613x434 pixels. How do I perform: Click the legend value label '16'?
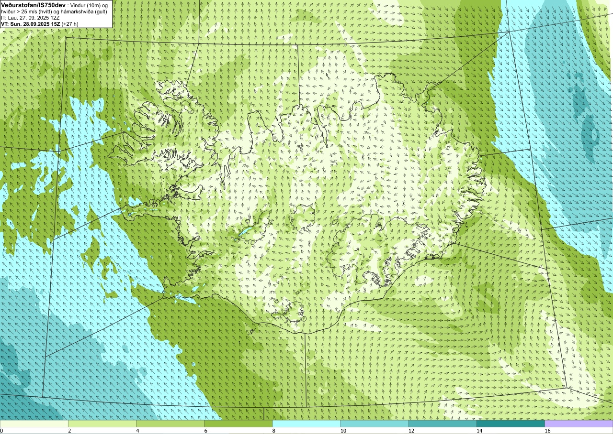pyautogui.click(x=547, y=431)
